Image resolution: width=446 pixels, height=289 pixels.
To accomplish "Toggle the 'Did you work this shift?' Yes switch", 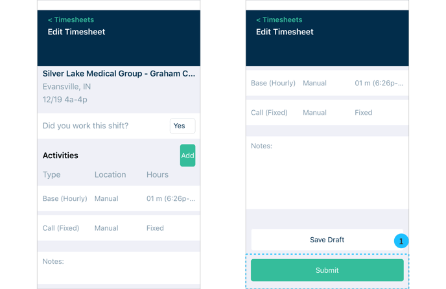I will 182,126.
